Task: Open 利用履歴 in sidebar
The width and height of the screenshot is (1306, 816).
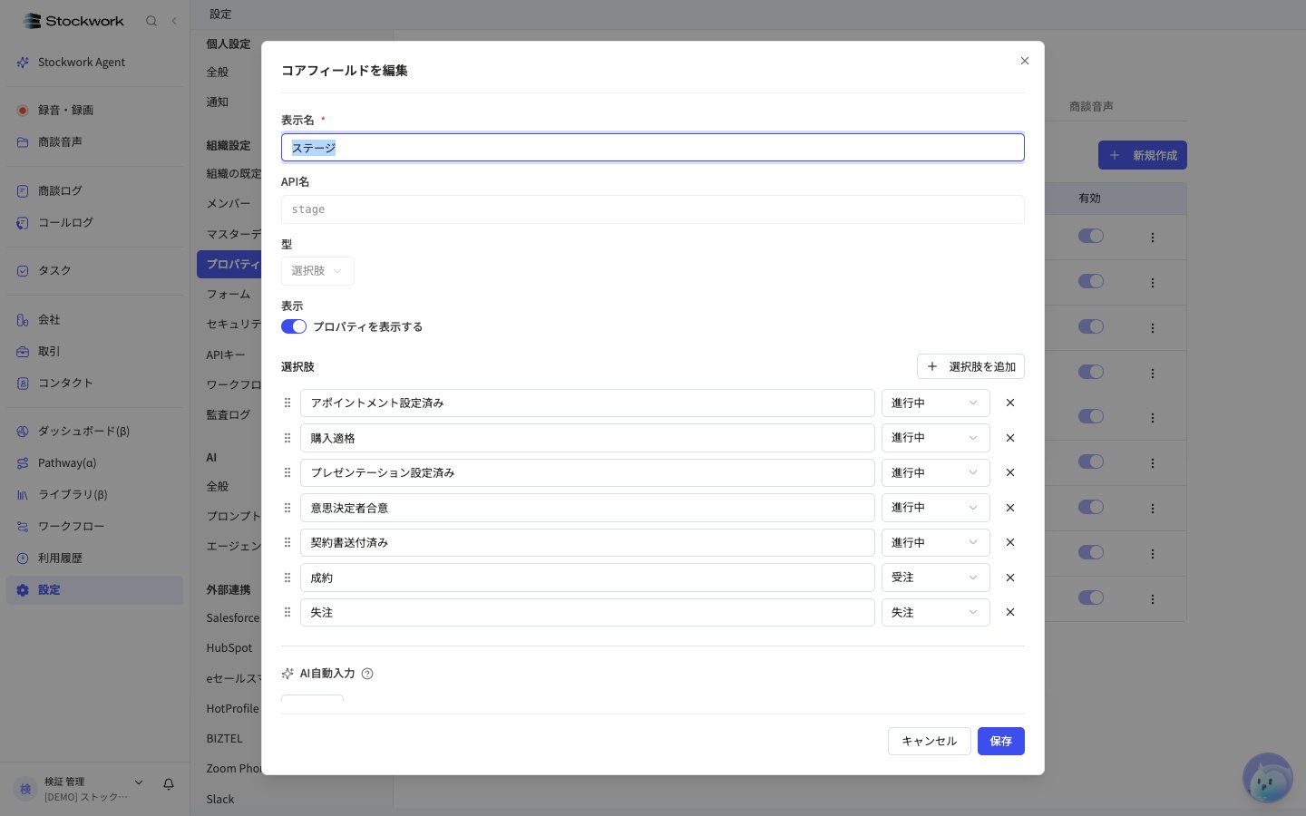Action: coord(94,558)
